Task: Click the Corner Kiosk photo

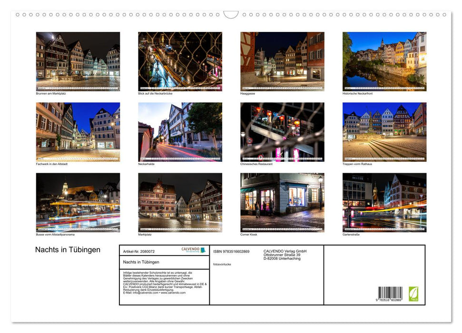Action: pos(282,202)
